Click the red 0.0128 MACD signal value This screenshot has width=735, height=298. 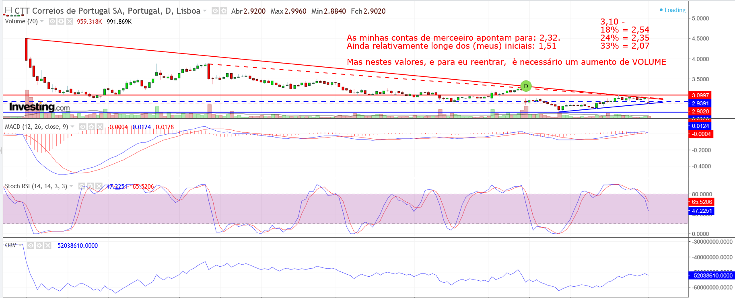165,127
